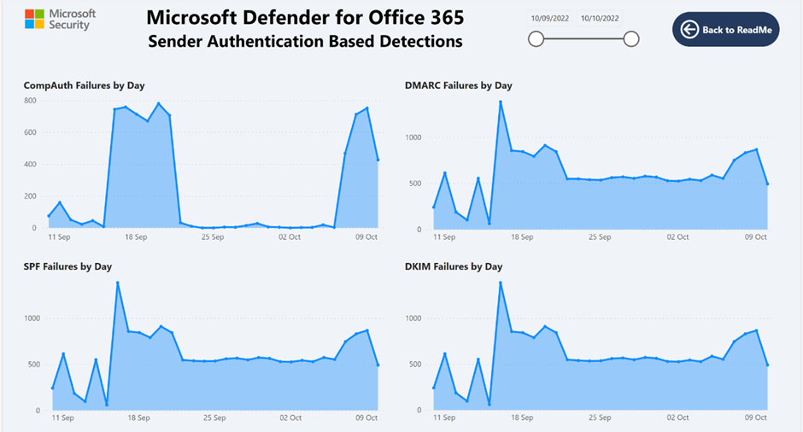Click 09 Oct label on DMARC chart
This screenshot has width=803, height=432.
755,237
